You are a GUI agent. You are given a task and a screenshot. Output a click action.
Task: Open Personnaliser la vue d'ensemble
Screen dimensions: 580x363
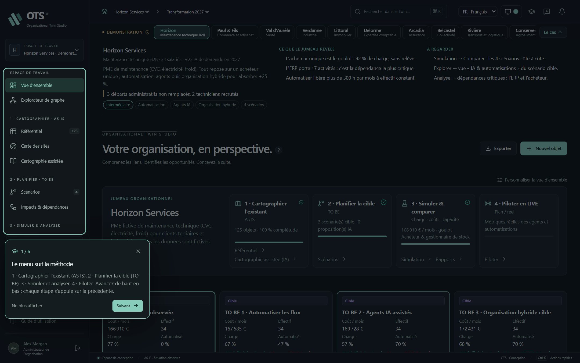(532, 180)
